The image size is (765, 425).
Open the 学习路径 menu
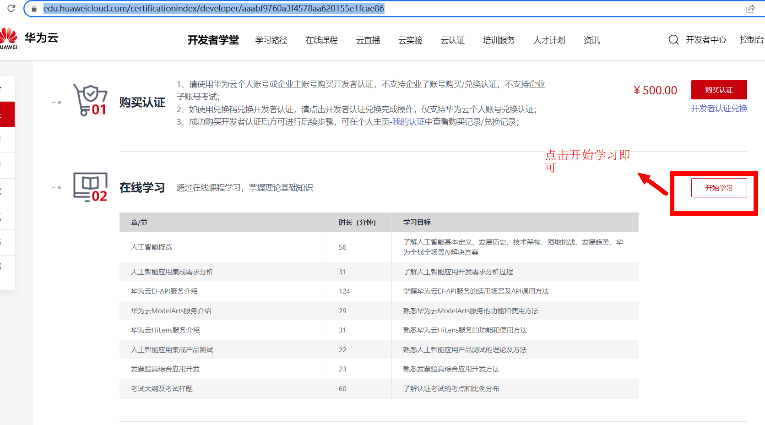tap(271, 40)
